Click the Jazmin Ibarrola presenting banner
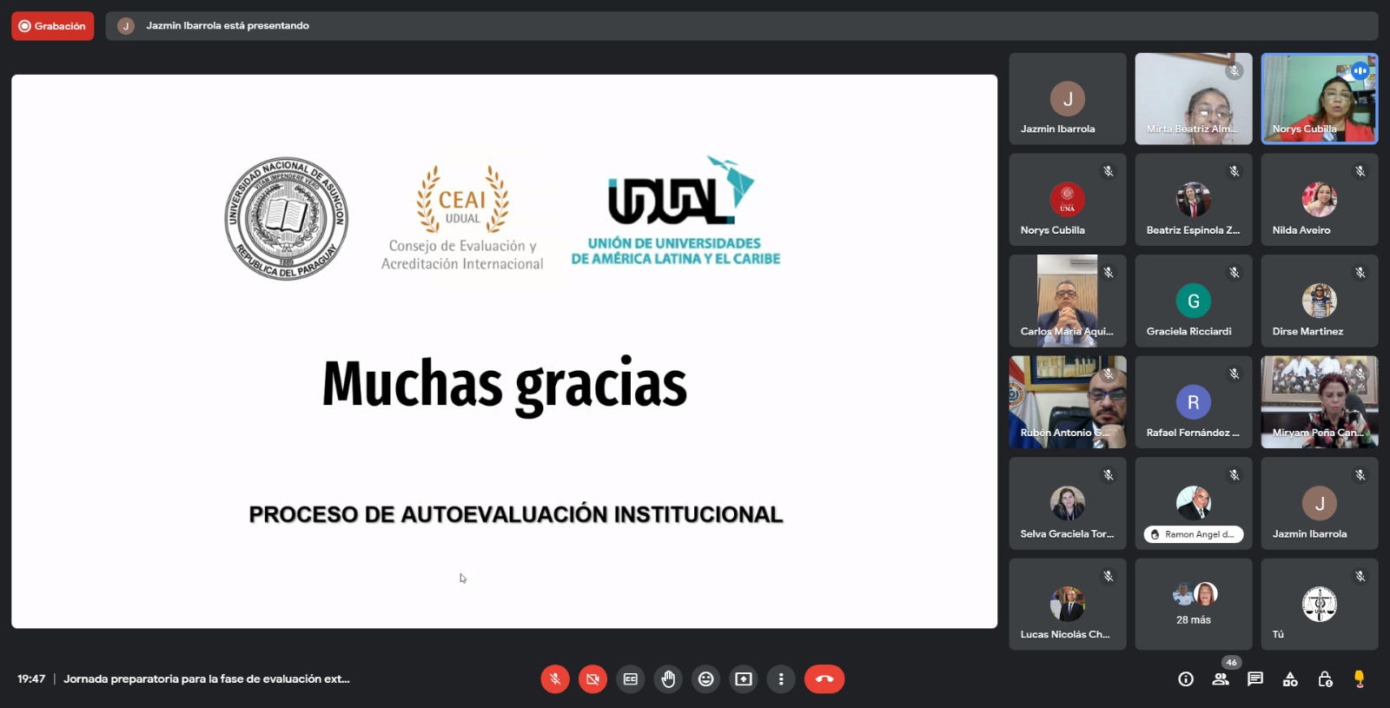This screenshot has height=708, width=1390. pyautogui.click(x=742, y=26)
